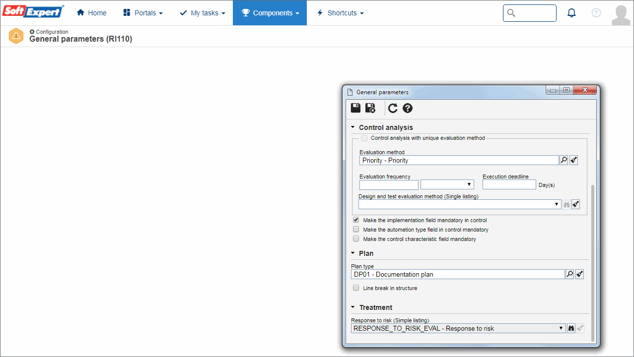
Task: Search the Plan type with magnifier icon
Action: coord(570,274)
